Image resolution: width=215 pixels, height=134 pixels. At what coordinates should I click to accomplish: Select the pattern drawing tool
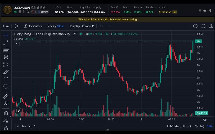point(6,57)
